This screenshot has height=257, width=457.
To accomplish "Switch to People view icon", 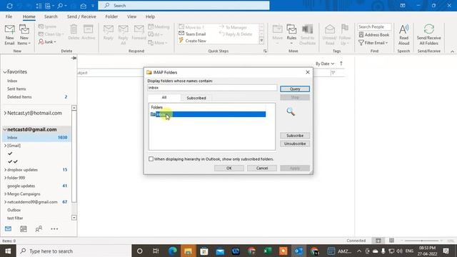I will [x=39, y=229].
